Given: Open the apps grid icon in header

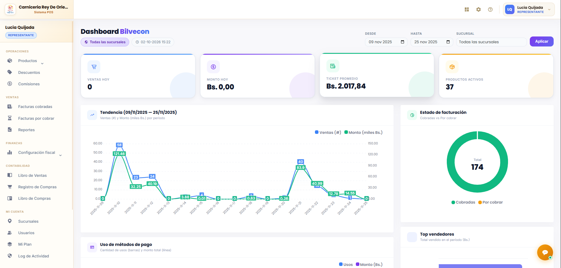Looking at the screenshot, I should tap(467, 9).
